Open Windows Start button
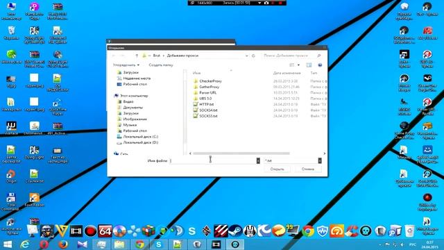The height and width of the screenshot is (250, 444). point(8,244)
